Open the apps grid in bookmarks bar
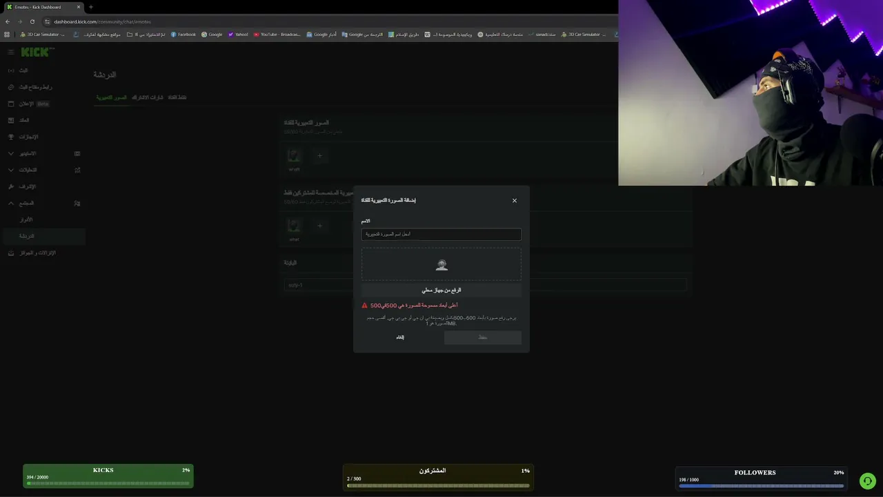 coord(7,35)
